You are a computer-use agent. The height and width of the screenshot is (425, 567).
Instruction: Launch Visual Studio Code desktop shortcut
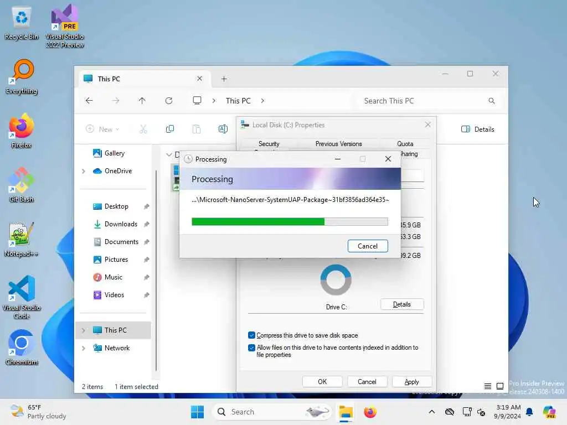pos(22,297)
